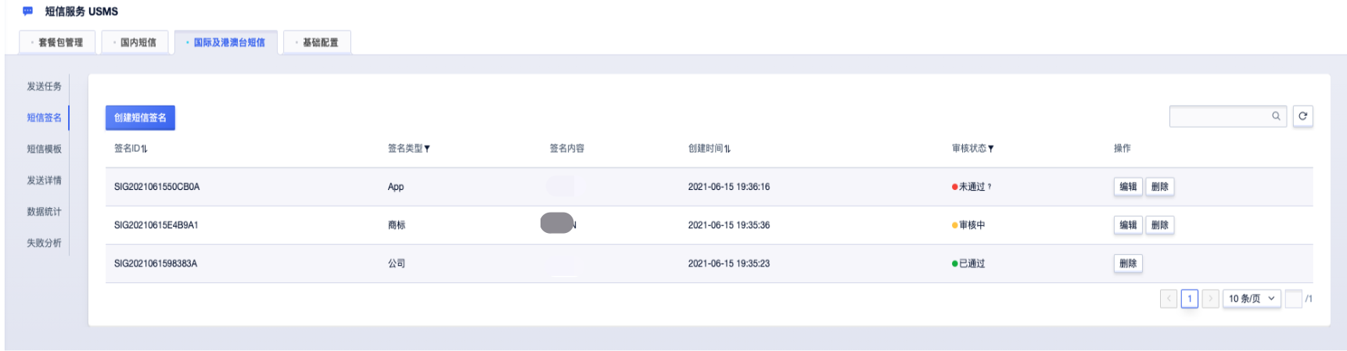Viewport: 1347px width, 351px height.
Task: Click the refresh icon beside search box
Action: point(1302,116)
